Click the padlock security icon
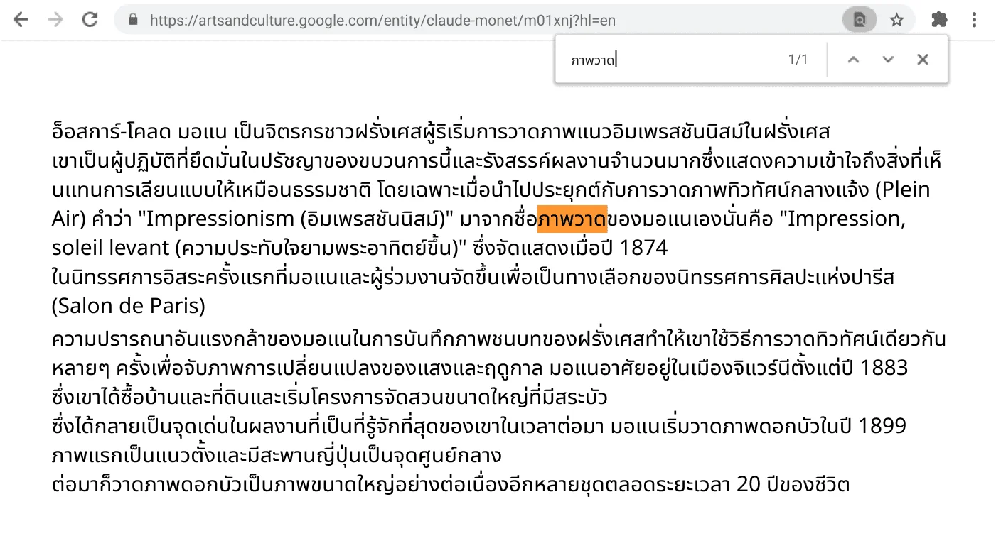 [x=132, y=19]
